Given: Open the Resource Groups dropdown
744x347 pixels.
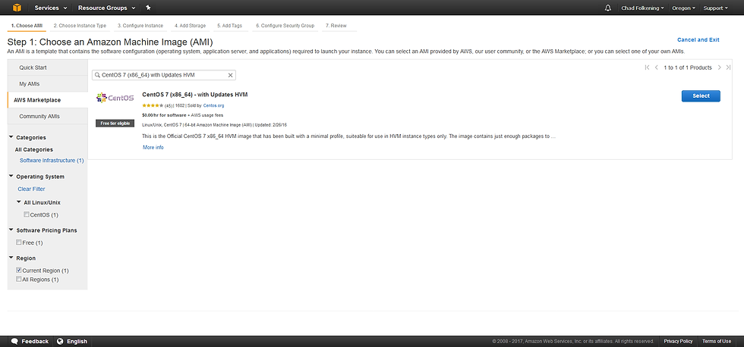Looking at the screenshot, I should (x=106, y=8).
